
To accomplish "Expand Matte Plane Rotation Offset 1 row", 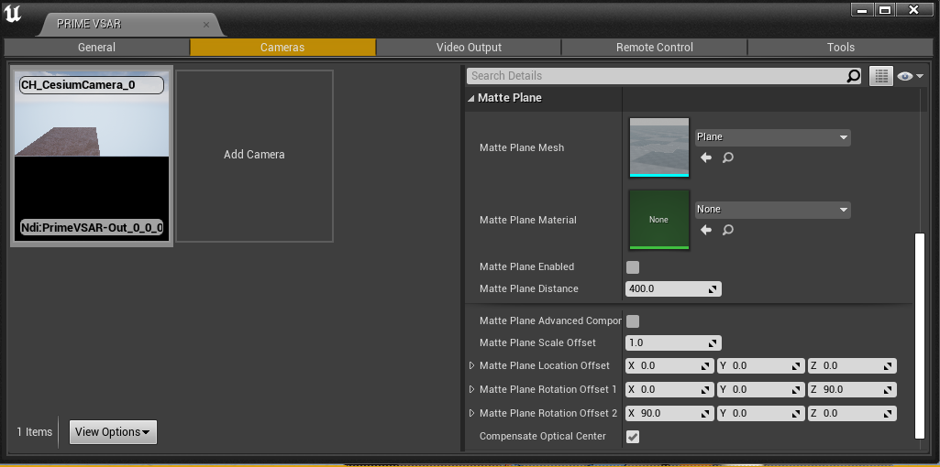I will coord(471,389).
